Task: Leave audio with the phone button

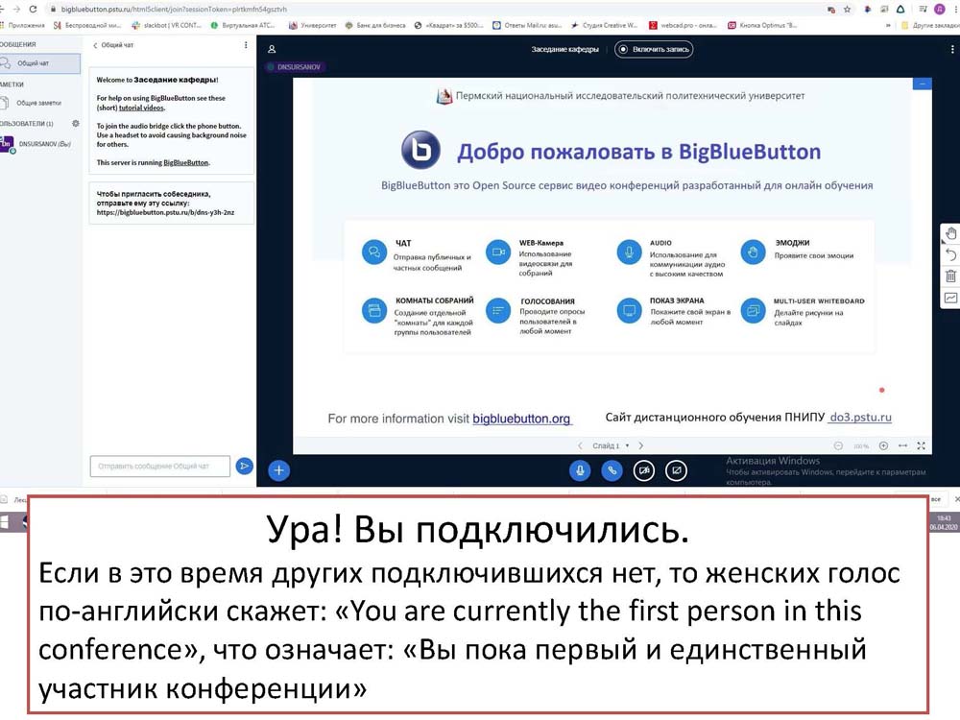Action: (x=612, y=470)
